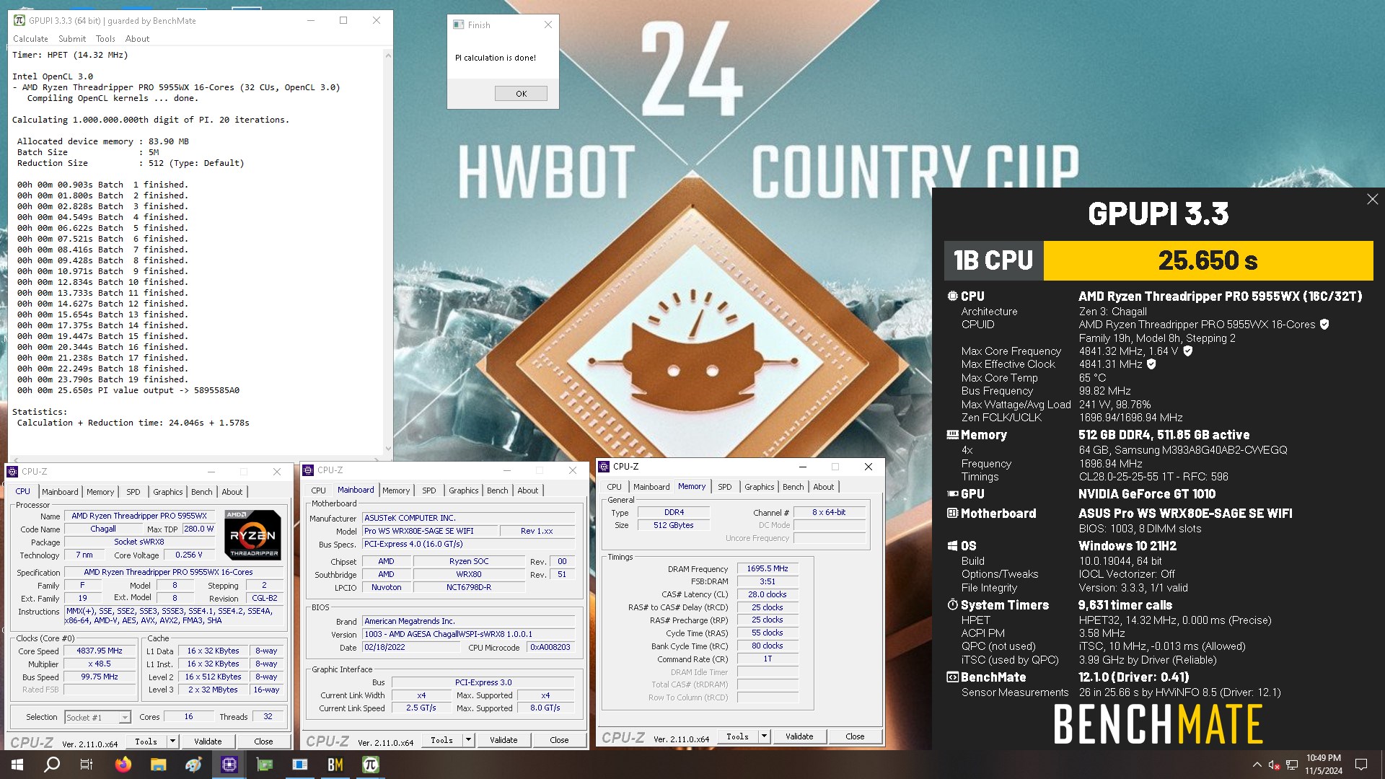
Task: Switch to CPU-Z via its taskbar icon
Action: point(229,765)
